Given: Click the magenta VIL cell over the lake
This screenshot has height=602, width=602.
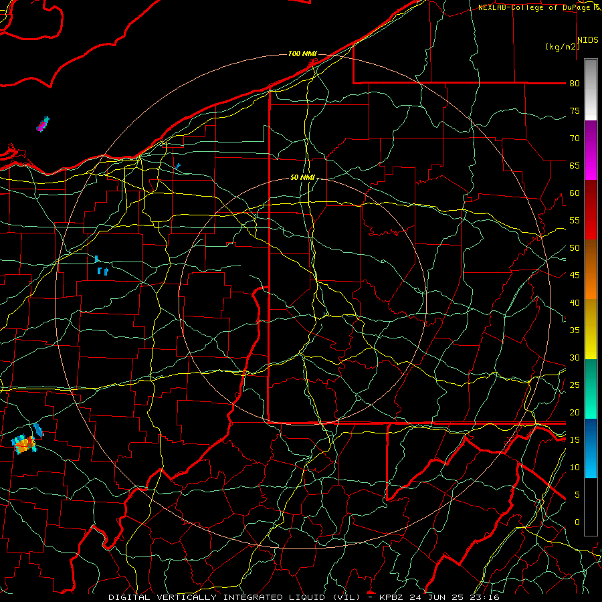Looking at the screenshot, I should pyautogui.click(x=43, y=124).
